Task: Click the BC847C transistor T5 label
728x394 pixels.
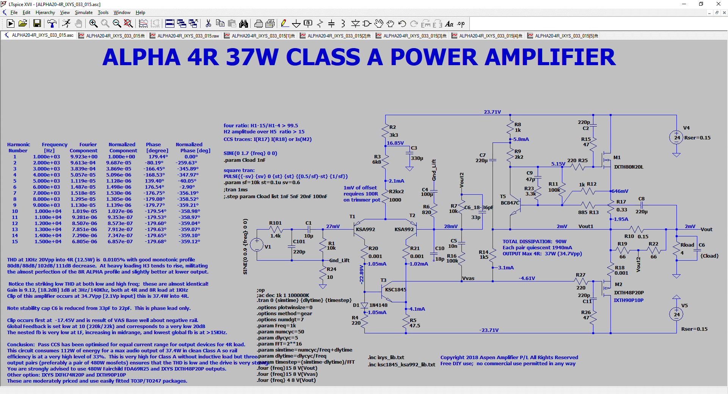Action: (x=510, y=203)
